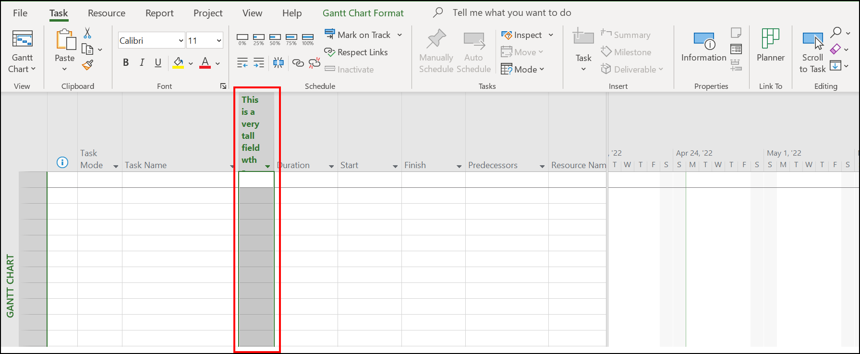Click the Tell me search box

tap(512, 12)
